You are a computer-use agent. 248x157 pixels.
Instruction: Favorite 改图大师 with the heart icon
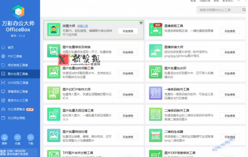tap(141, 23)
